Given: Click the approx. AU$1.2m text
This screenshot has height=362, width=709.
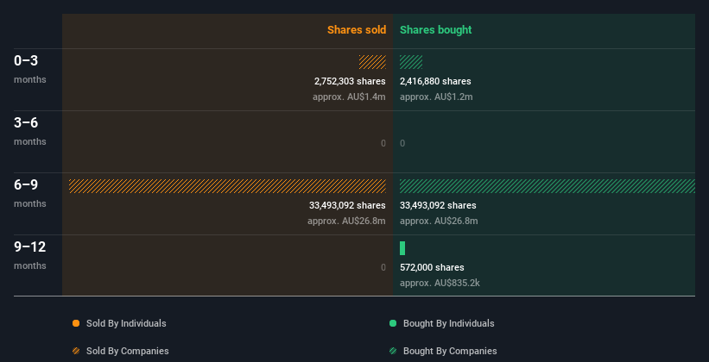Looking at the screenshot, I should click(x=436, y=97).
